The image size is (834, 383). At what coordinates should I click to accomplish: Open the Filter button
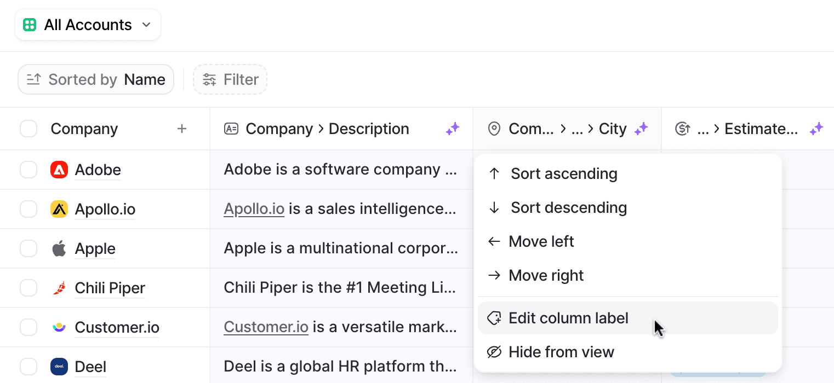click(x=230, y=79)
